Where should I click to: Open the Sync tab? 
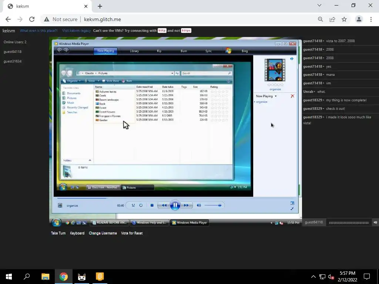click(208, 51)
